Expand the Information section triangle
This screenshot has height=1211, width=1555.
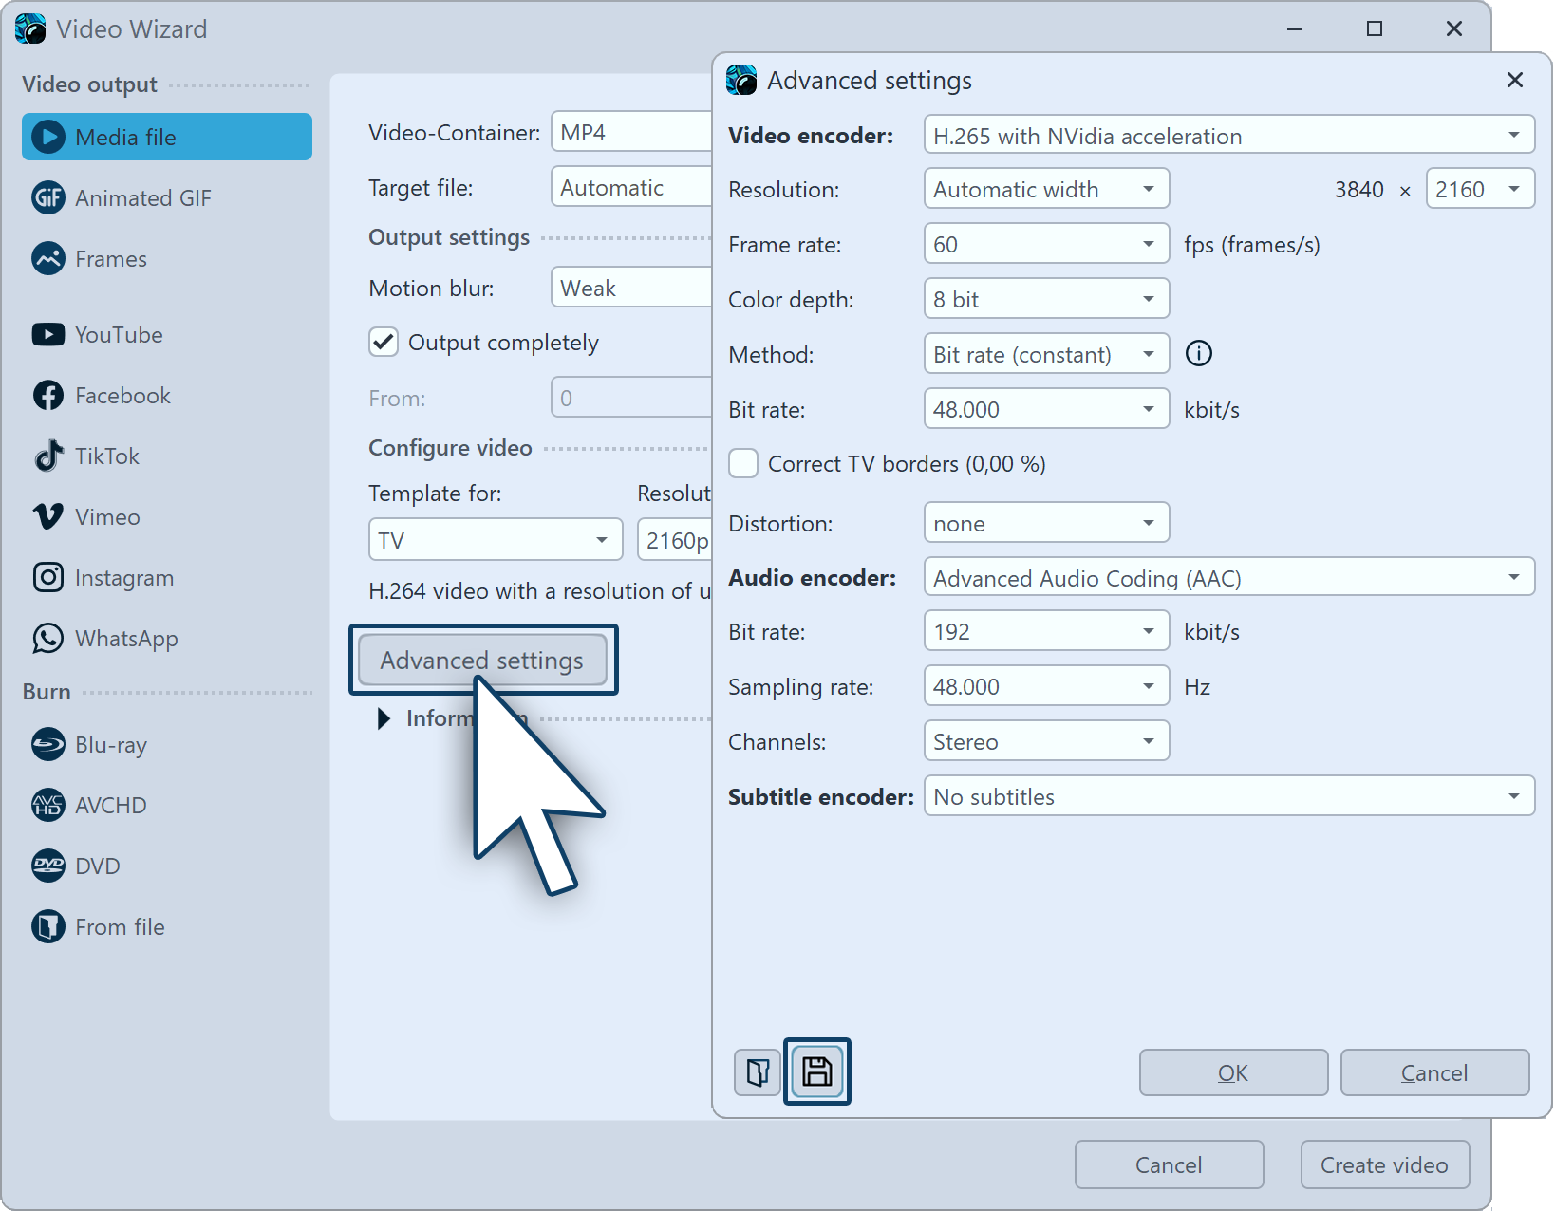[x=384, y=718]
